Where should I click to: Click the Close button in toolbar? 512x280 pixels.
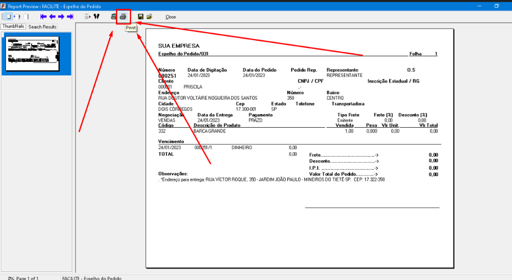tap(171, 17)
